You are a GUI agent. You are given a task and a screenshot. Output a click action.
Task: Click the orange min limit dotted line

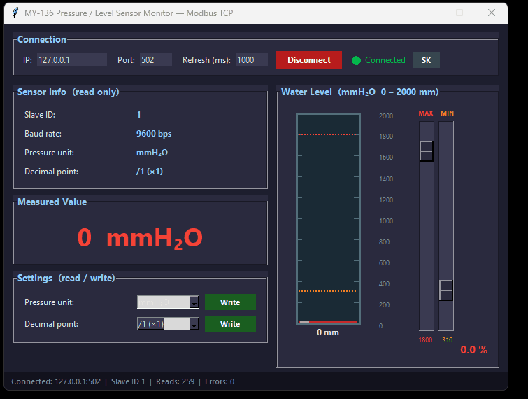point(327,291)
